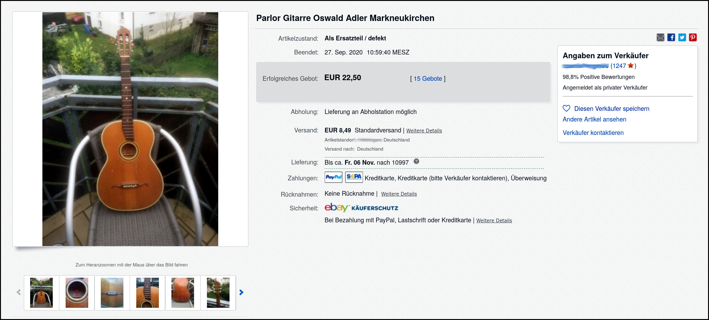Open Weitere Details for Versand

424,131
